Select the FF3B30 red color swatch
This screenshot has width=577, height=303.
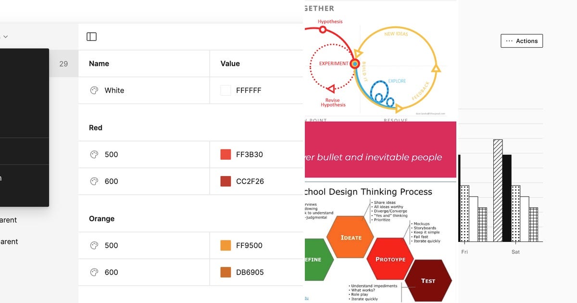[226, 154]
